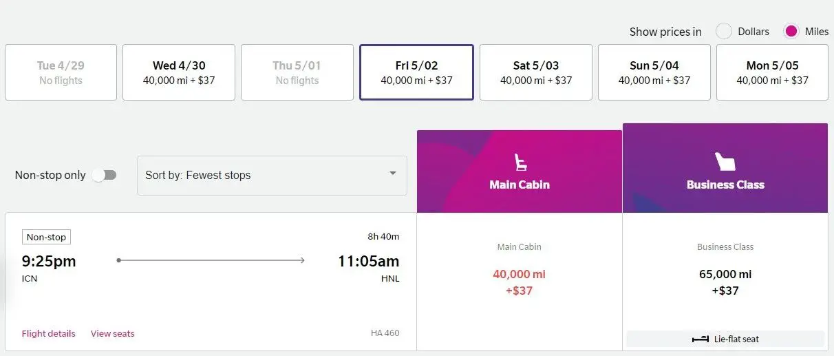Click the Main Cabin seat icon
The height and width of the screenshot is (356, 834).
tap(520, 162)
